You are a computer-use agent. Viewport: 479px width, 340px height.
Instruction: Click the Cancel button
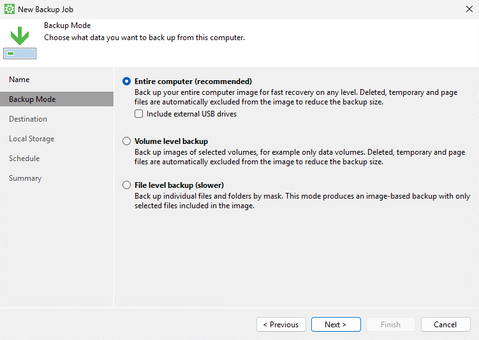[445, 325]
